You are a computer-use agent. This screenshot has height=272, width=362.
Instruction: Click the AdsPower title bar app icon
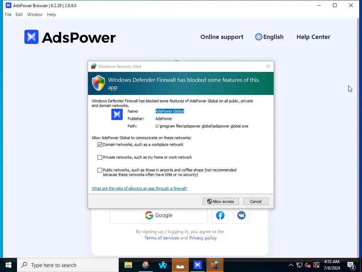point(8,5)
